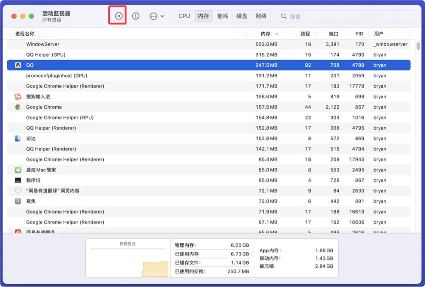Select the 磁盘 tab
The height and width of the screenshot is (287, 425).
tap(242, 16)
